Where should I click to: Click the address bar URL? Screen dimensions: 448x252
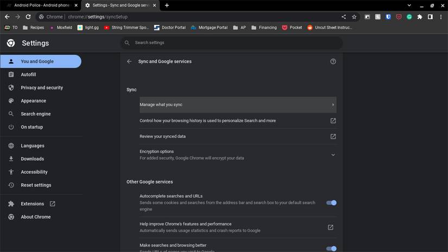coord(98,17)
